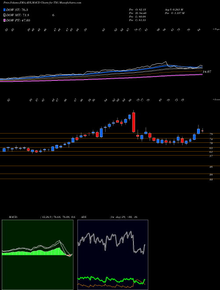Select the 'DOW PT: 47.05' legend text
Screen dimensions: 220x290
(18, 20)
